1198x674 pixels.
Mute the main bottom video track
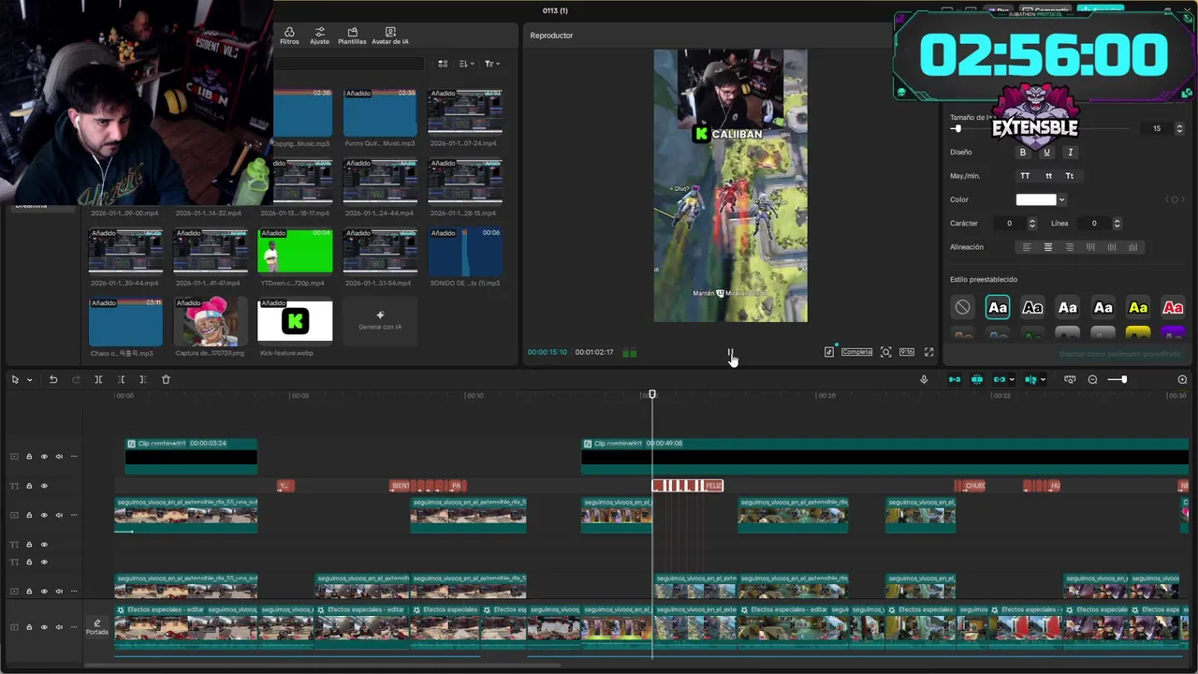[59, 627]
